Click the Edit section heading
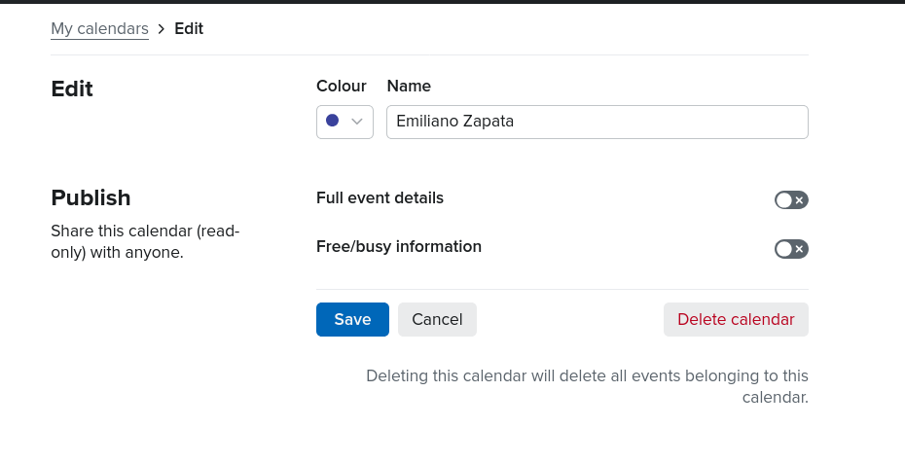The image size is (905, 463). pyautogui.click(x=72, y=89)
